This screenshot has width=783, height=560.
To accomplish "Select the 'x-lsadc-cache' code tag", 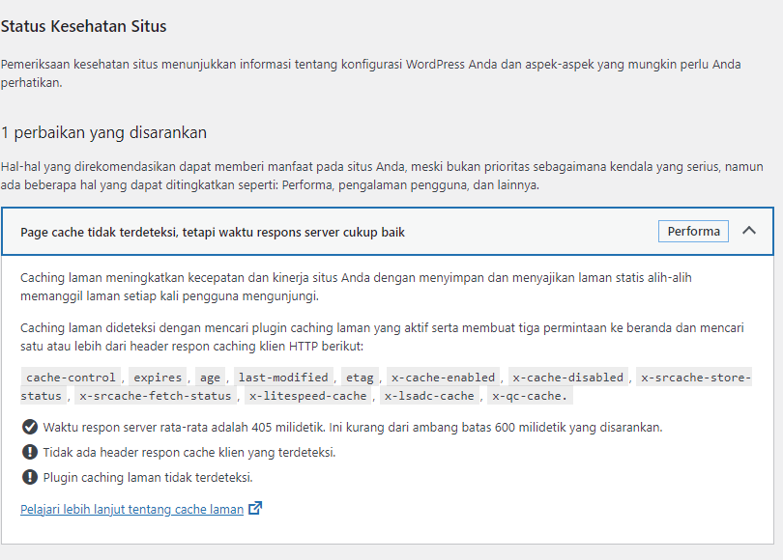I will (429, 396).
